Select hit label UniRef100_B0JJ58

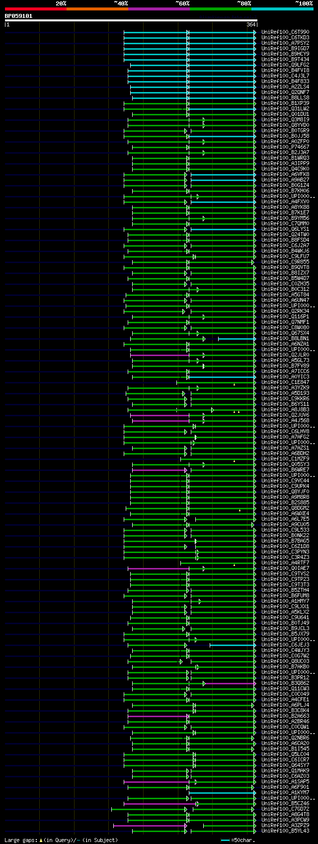click(285, 136)
